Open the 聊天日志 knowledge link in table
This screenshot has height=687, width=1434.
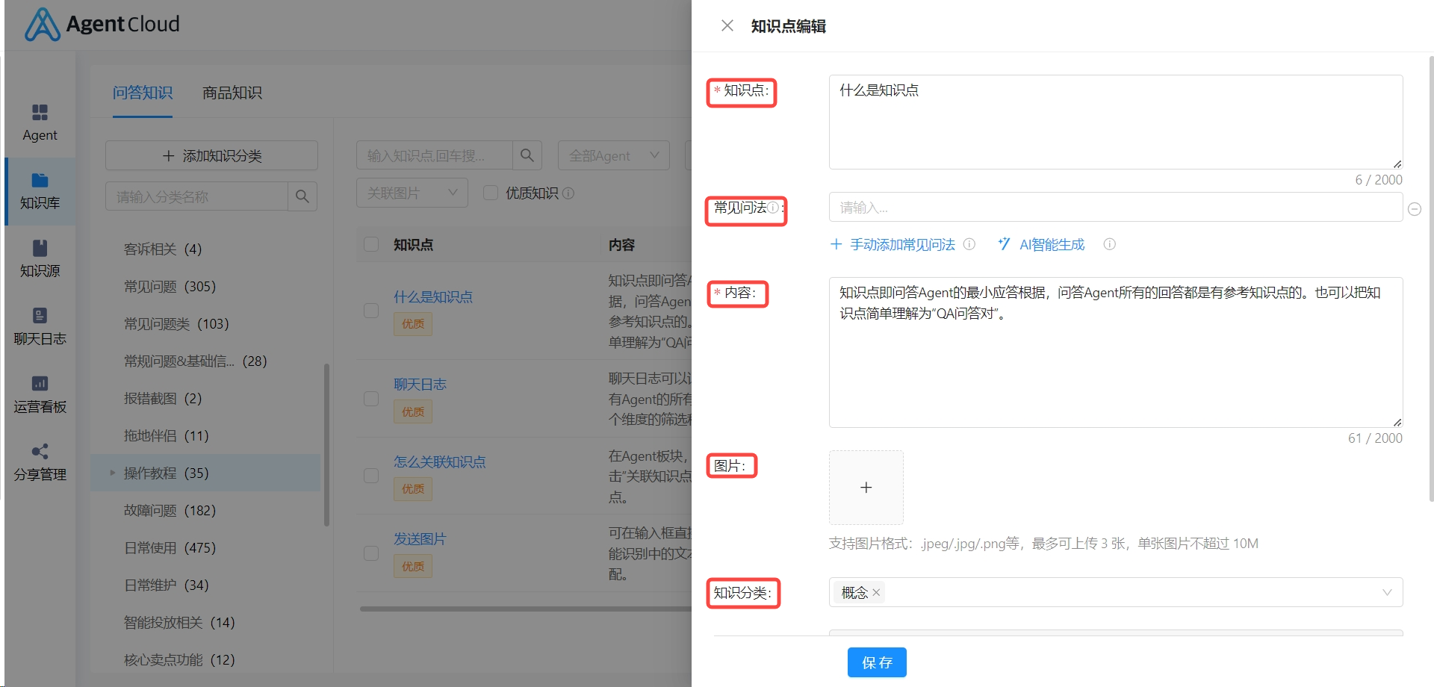[x=420, y=384]
